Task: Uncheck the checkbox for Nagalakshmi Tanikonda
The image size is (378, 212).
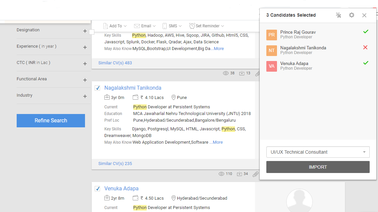Action: 97,88
